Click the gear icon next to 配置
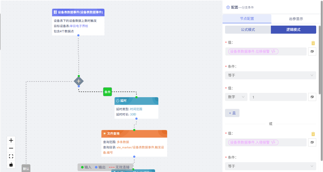The height and width of the screenshot is (172, 323). tap(228, 7)
